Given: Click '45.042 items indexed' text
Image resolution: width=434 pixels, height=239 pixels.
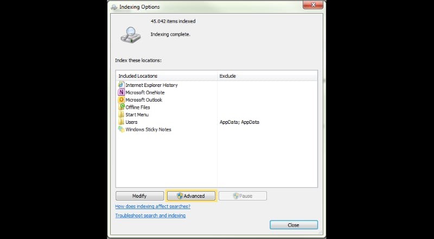Looking at the screenshot, I should [x=173, y=21].
